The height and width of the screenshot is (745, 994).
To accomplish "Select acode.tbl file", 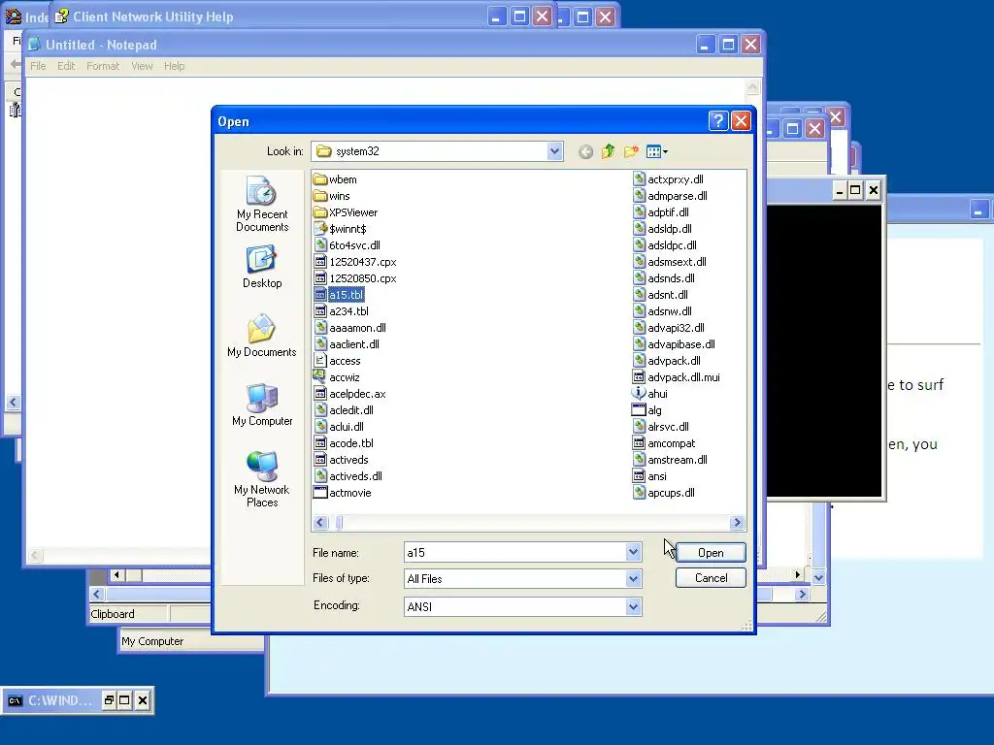I will click(345, 442).
